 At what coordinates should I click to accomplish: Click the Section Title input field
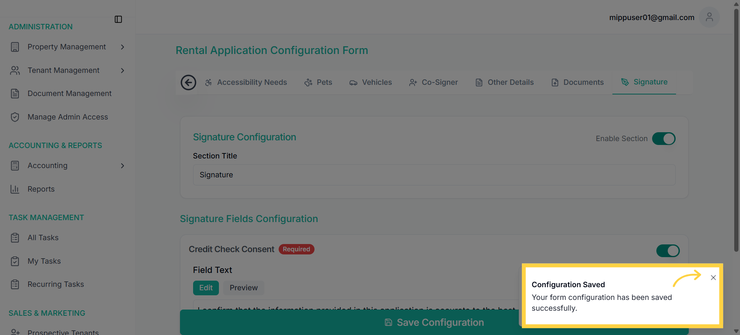point(434,175)
